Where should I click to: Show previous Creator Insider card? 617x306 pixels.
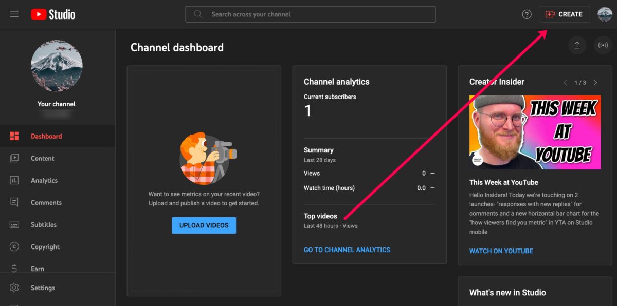pos(566,83)
